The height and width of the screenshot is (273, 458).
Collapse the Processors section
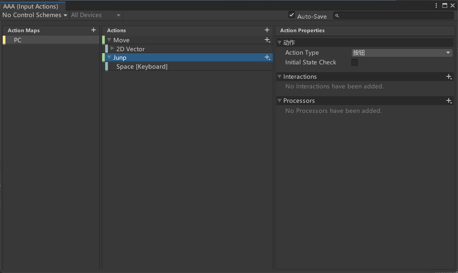click(x=279, y=101)
